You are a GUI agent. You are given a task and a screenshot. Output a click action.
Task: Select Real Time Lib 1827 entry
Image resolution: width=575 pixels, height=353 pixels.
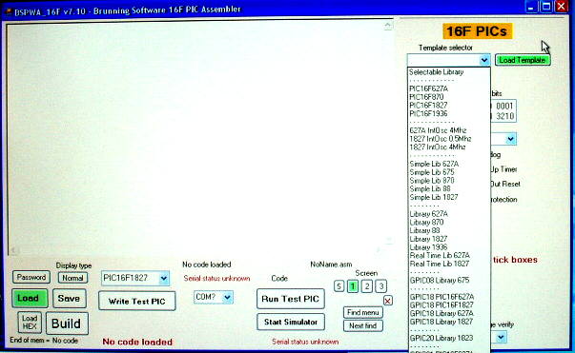tap(440, 264)
